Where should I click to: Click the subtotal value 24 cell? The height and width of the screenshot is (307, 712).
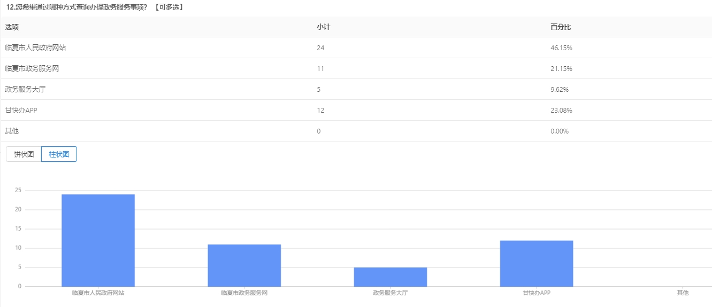(x=320, y=48)
